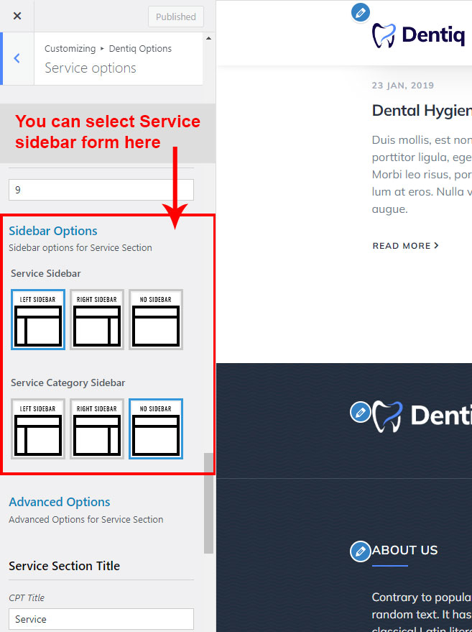
Task: Open the READ MORE link
Action: (x=405, y=246)
